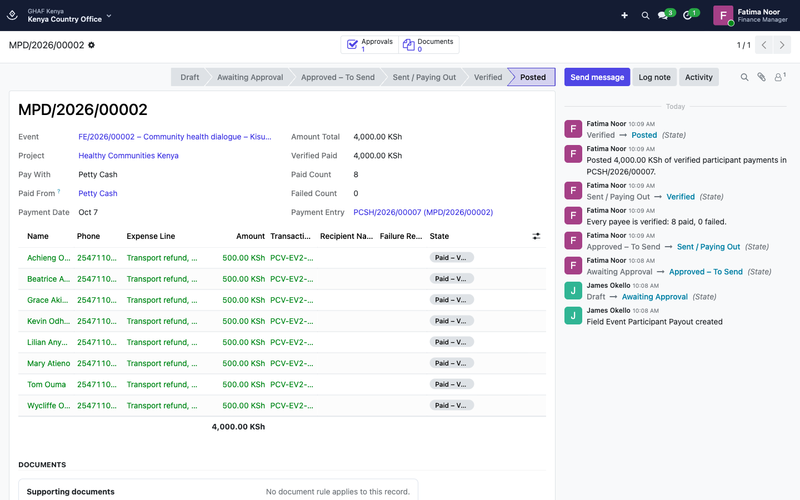Screen dimensions: 800x500
Task: Open the Activity button
Action: coord(699,77)
